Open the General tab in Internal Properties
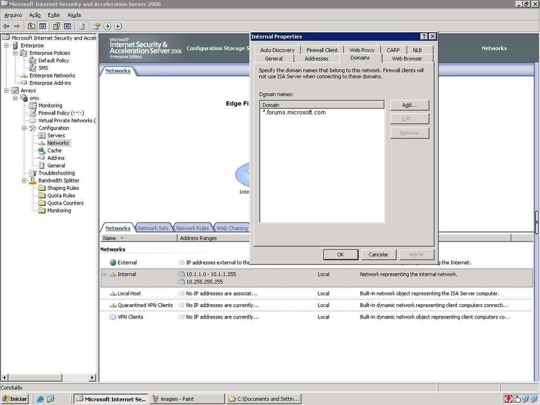This screenshot has width=540, height=405. click(274, 59)
